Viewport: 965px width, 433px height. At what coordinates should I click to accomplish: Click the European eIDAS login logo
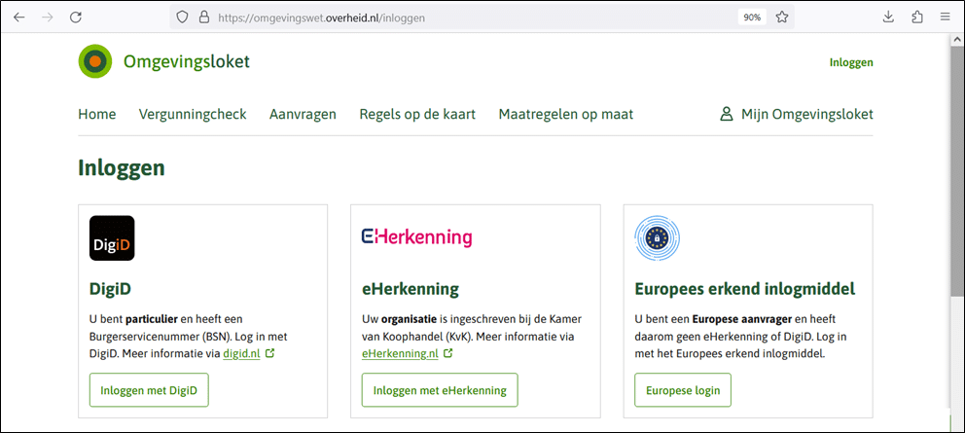[x=658, y=237]
